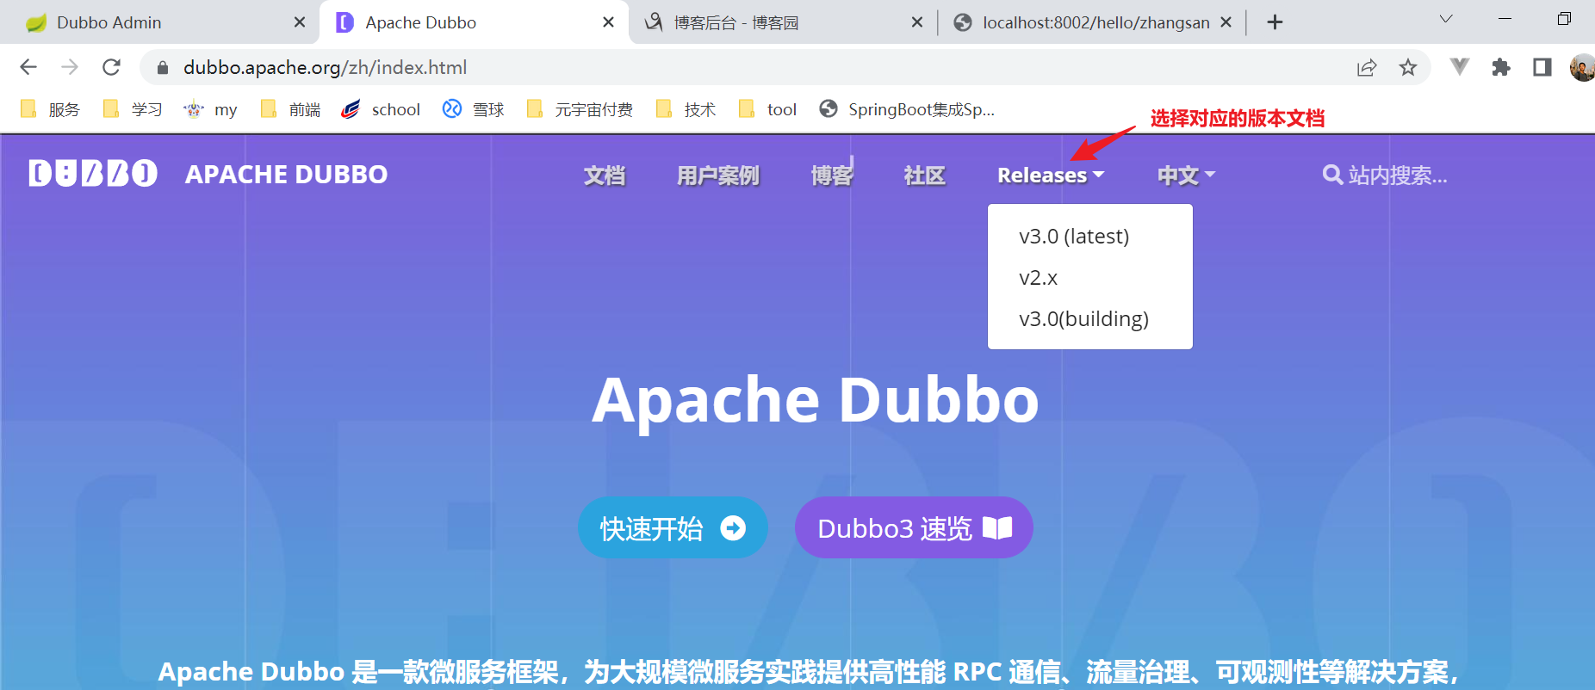1595x690 pixels.
Task: Open the 技术 bookmark folder
Action: (686, 109)
